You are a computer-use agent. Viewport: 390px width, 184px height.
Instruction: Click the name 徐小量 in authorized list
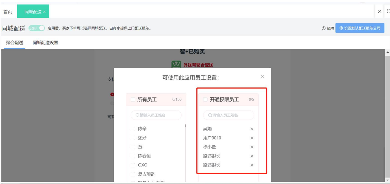(x=210, y=147)
